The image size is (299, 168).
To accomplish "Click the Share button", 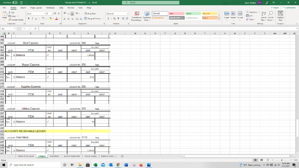I will [275, 8].
